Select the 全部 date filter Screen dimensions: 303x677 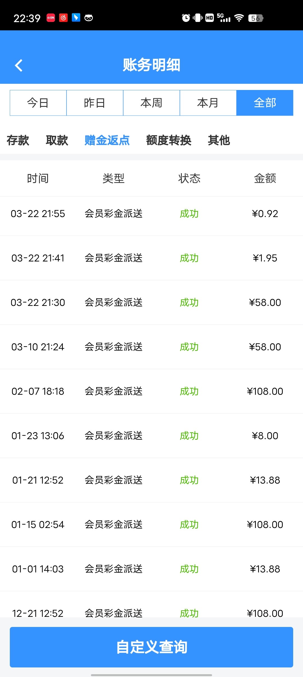(x=265, y=103)
